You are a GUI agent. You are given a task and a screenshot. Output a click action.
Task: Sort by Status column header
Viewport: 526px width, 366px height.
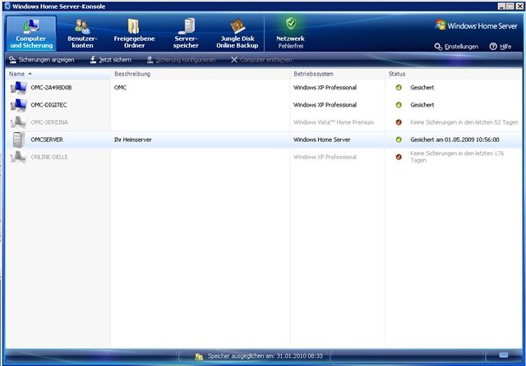454,74
